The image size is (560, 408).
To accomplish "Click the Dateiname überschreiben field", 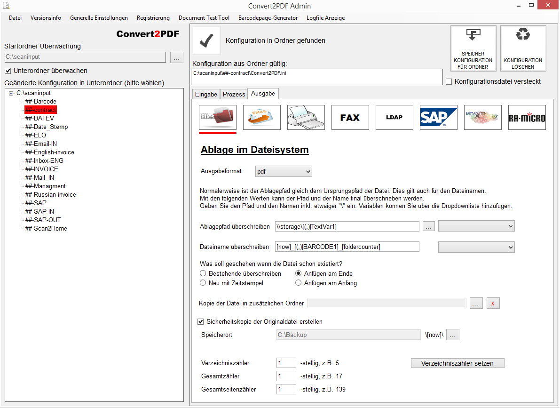I will (347, 247).
